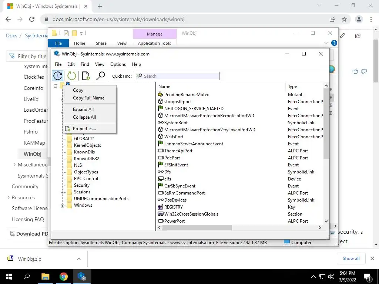Open the WinObj View menu
This screenshot has width=379, height=284.
point(100,64)
